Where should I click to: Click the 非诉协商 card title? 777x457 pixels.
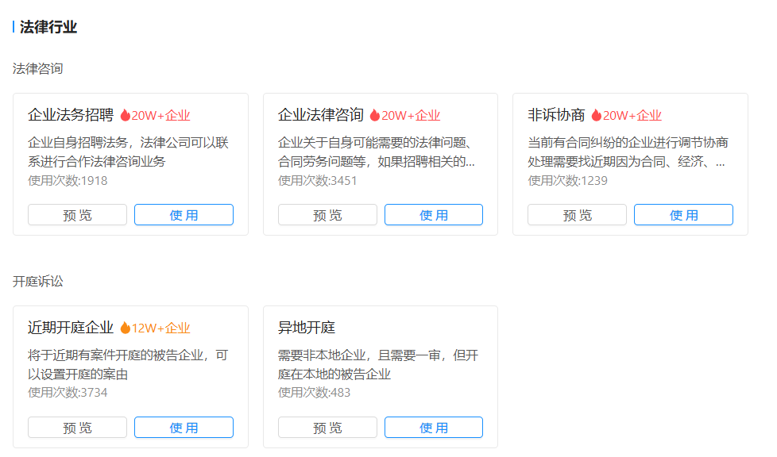pos(556,115)
